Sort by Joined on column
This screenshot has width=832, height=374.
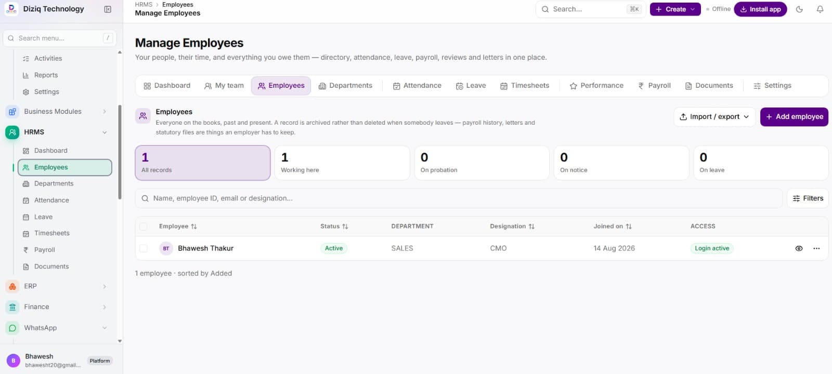click(x=613, y=226)
